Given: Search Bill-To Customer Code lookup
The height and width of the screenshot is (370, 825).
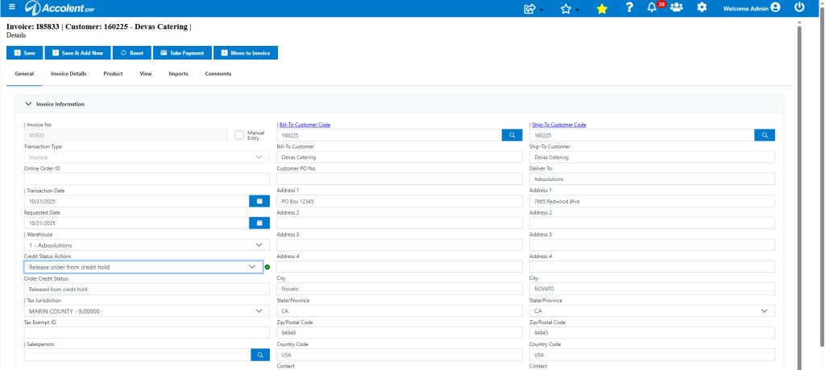Looking at the screenshot, I should coord(512,135).
